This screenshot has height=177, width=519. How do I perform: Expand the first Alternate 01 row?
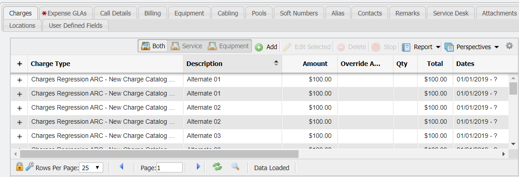pyautogui.click(x=20, y=80)
